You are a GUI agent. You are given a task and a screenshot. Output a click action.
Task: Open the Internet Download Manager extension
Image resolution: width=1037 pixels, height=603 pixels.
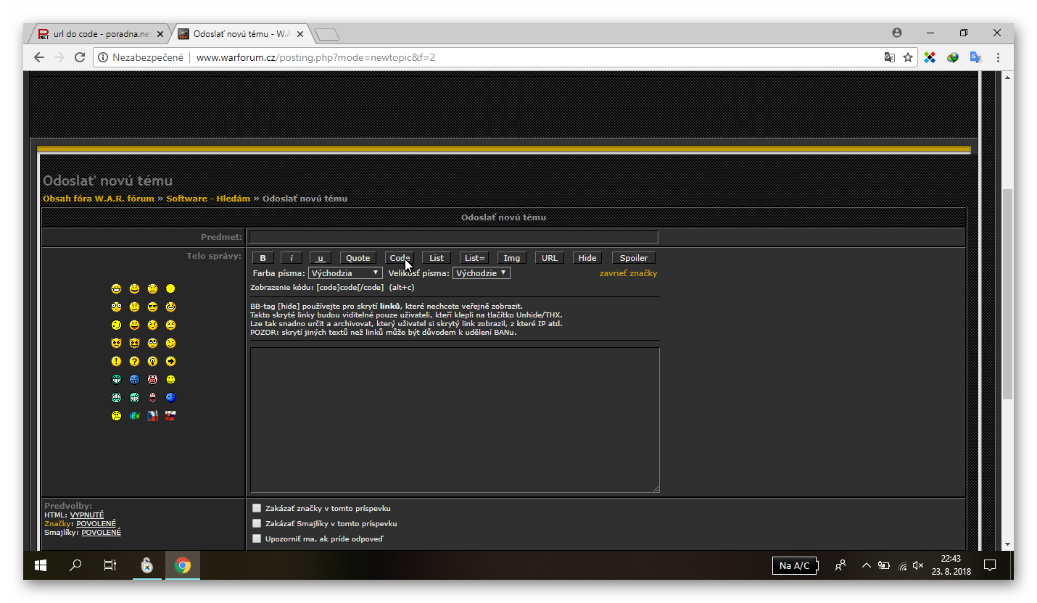(x=953, y=57)
